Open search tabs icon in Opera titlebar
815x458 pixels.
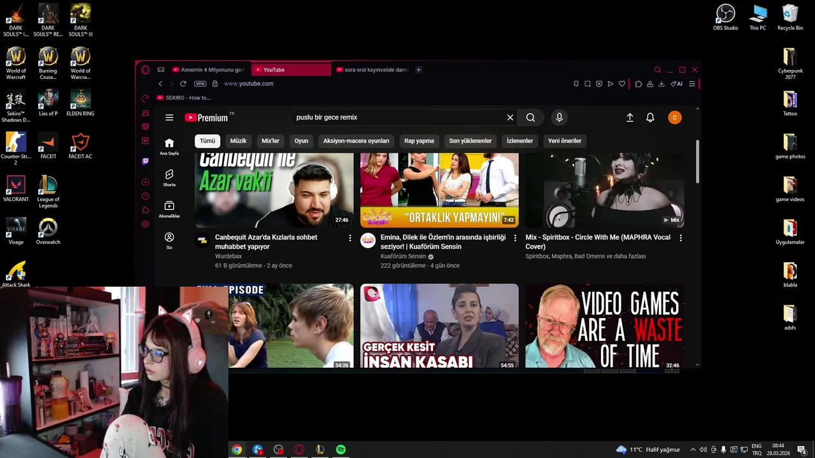(x=658, y=70)
